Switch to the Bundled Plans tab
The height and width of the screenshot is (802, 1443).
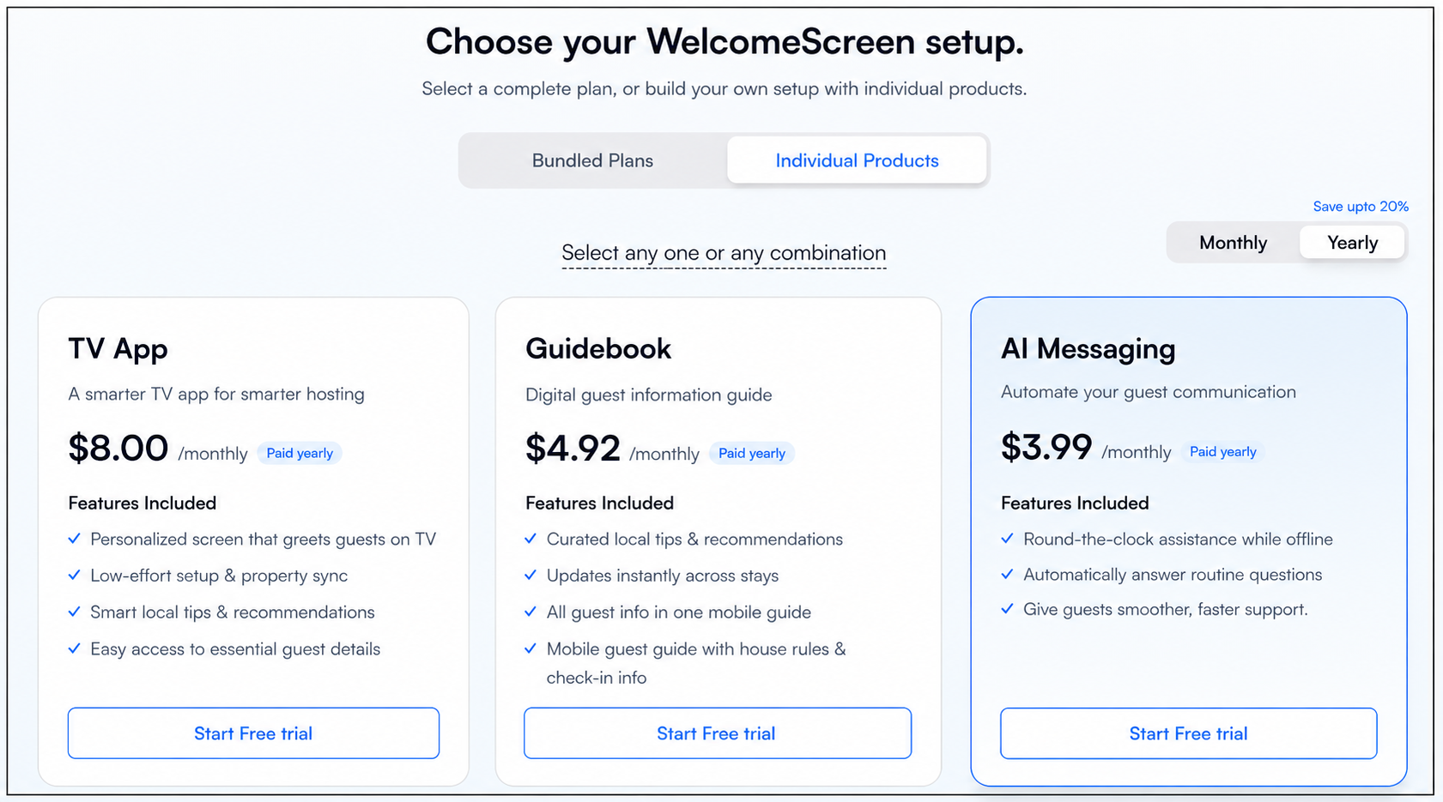point(592,160)
